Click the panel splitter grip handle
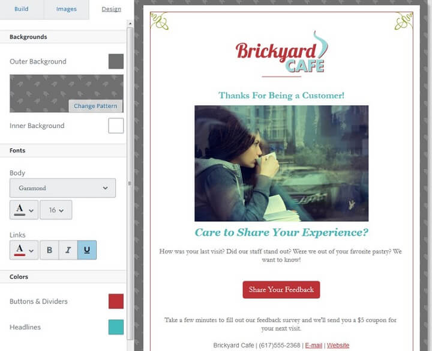The image size is (432, 351). [x=130, y=183]
